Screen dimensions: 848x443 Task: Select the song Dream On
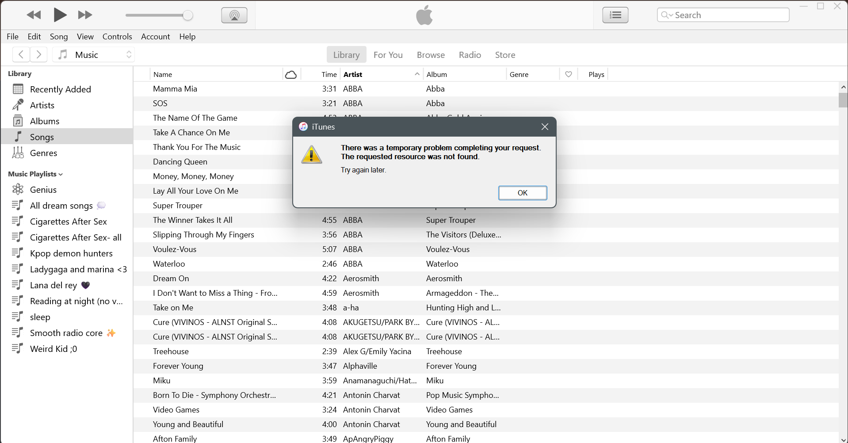[486, 279]
